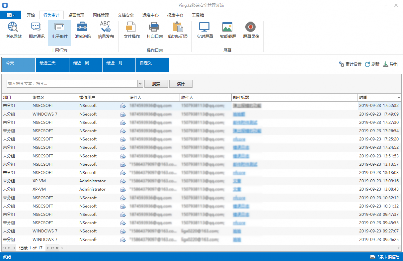Sort by the 部门 column header
Image resolution: width=403 pixels, height=261 pixels.
[x=16, y=98]
